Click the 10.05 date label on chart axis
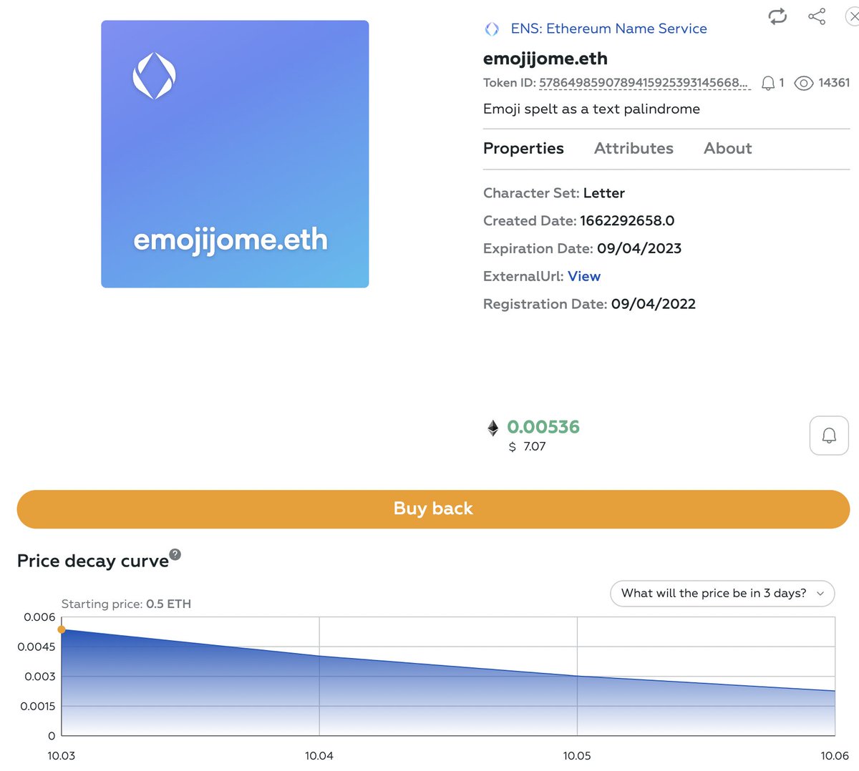Viewport: 859px width, 771px height. coord(577,755)
